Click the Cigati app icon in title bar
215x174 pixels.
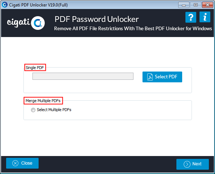5,5
